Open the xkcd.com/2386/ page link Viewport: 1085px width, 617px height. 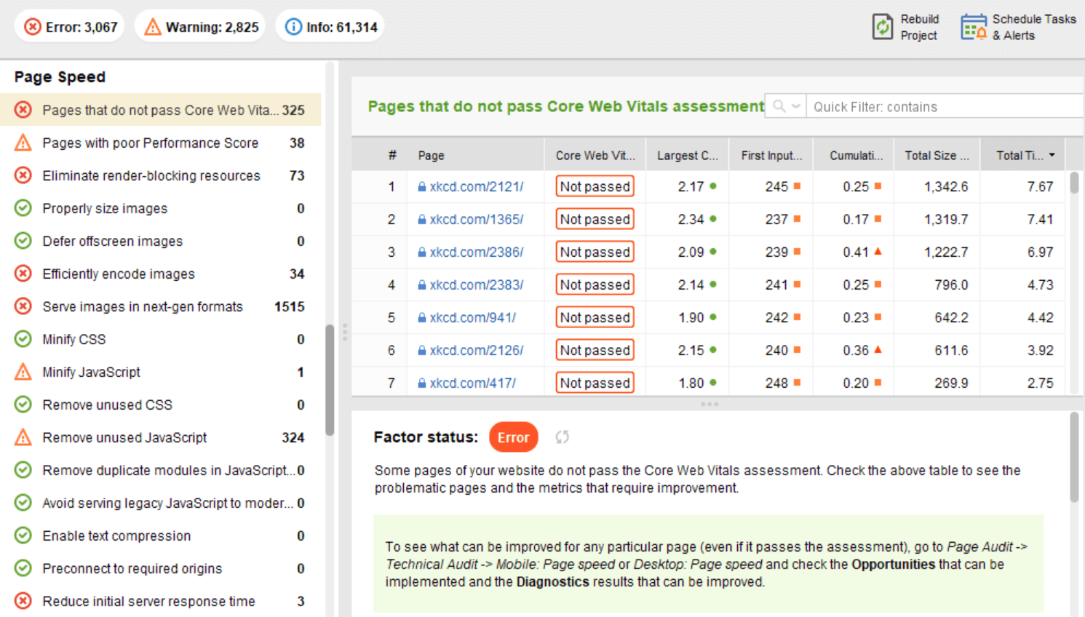pyautogui.click(x=476, y=252)
